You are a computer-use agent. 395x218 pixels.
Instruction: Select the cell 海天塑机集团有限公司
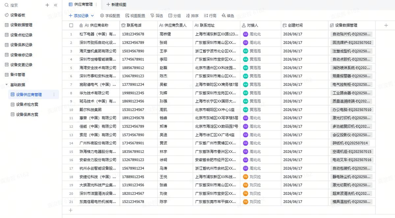click(x=98, y=51)
